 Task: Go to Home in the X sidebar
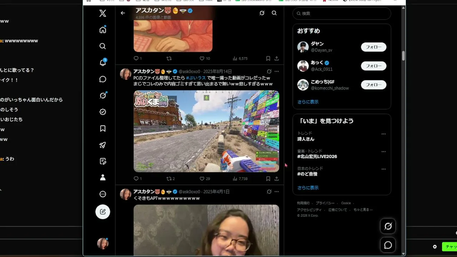[x=103, y=30]
